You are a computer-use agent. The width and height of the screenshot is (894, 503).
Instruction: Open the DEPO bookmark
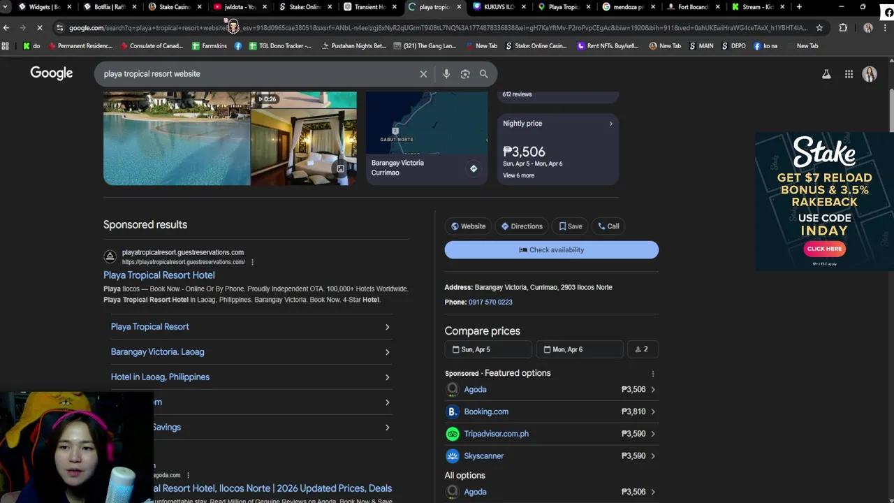734,46
